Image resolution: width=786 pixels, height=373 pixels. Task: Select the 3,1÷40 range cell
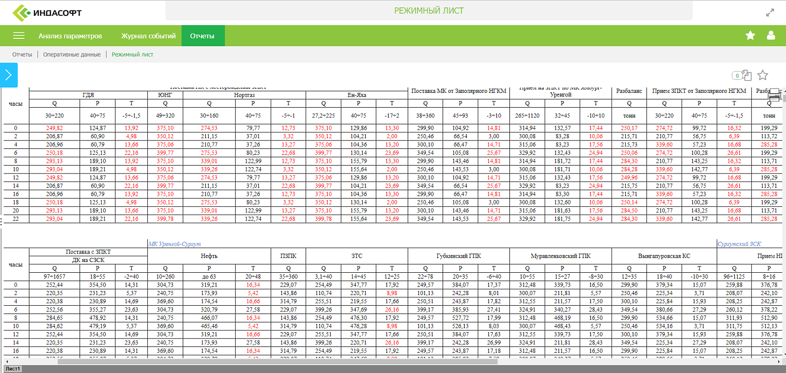(x=323, y=276)
